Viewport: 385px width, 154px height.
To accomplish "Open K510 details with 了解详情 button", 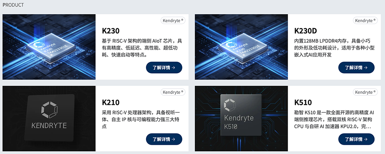I will (356, 139).
